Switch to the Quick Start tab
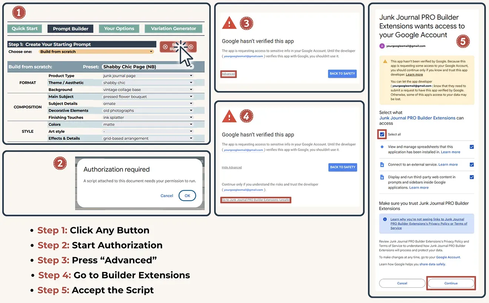Screen dimensions: 489x303 pos(24,28)
